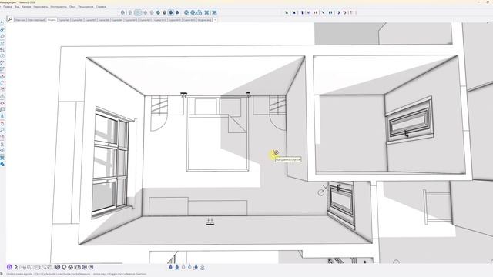The image size is (493, 277).
Task: Toggle the Back Edges style icon
Action: (x=130, y=12)
